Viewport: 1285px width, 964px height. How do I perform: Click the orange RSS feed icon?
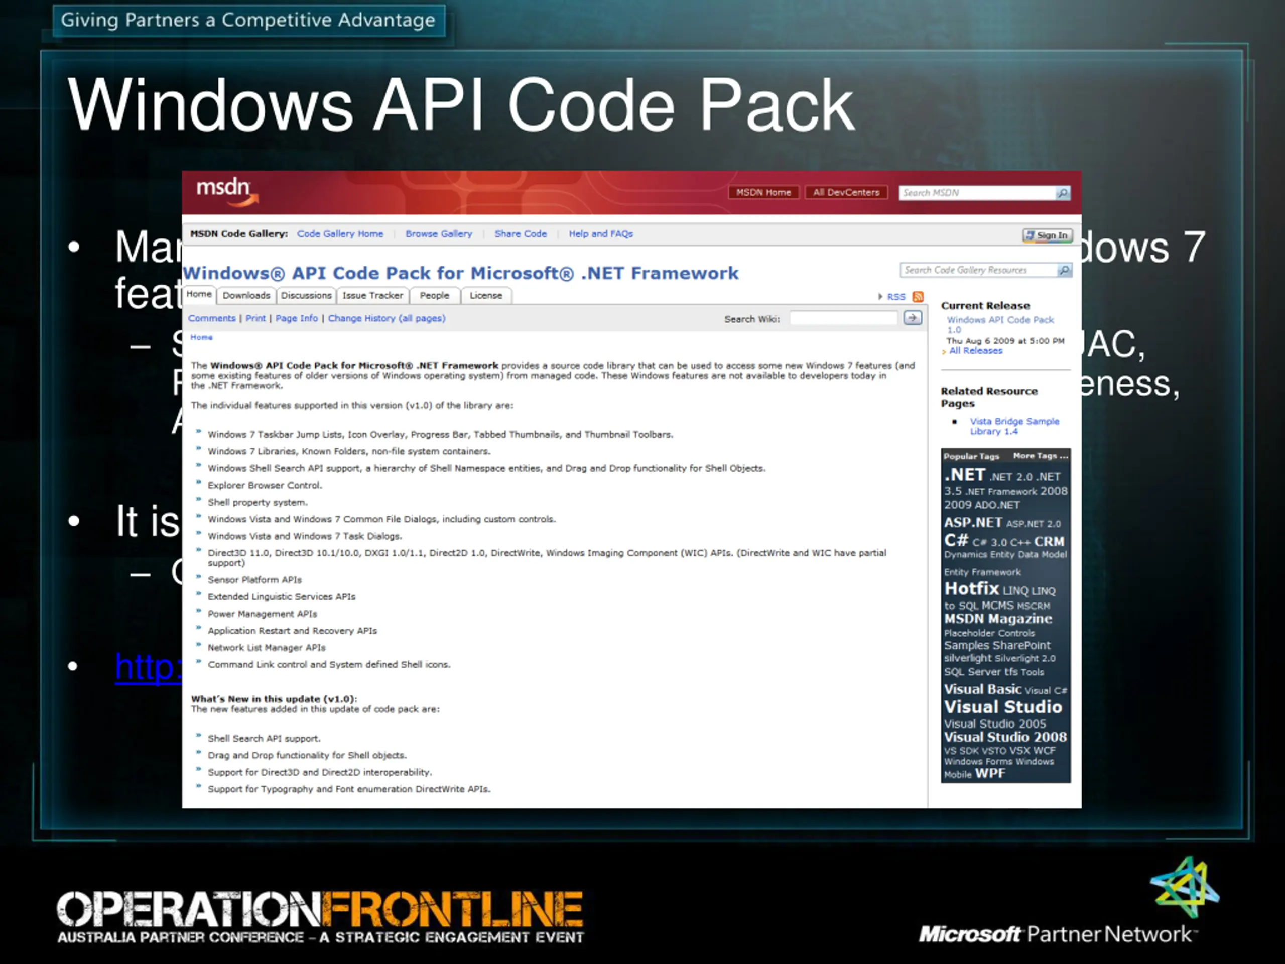pyautogui.click(x=918, y=297)
